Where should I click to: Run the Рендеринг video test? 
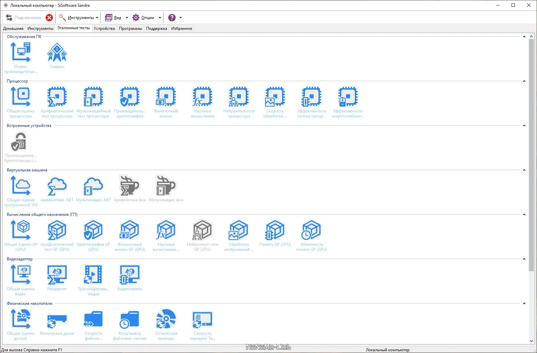pyautogui.click(x=57, y=278)
